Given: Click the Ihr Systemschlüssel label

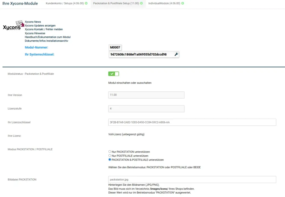Looking at the screenshot, I should tap(39, 54).
